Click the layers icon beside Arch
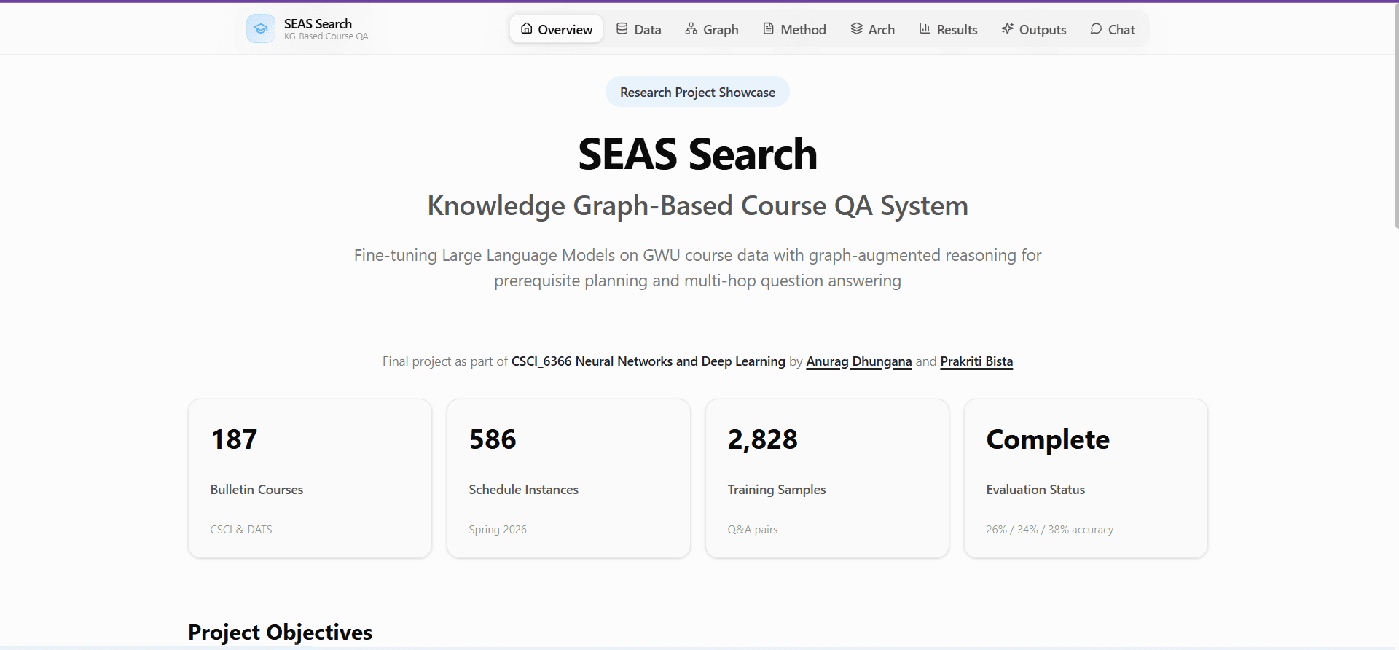Screen dimensions: 1399x650 click(x=856, y=29)
